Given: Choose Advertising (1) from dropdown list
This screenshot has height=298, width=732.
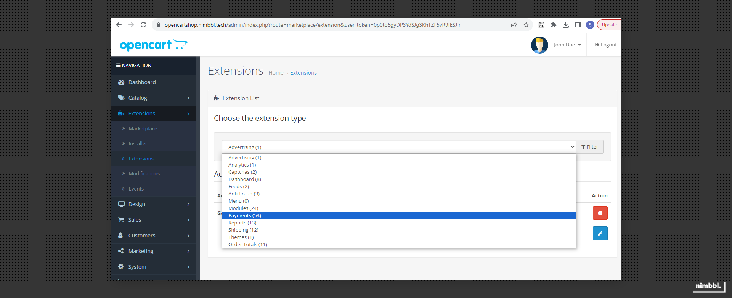Looking at the screenshot, I should (x=399, y=158).
